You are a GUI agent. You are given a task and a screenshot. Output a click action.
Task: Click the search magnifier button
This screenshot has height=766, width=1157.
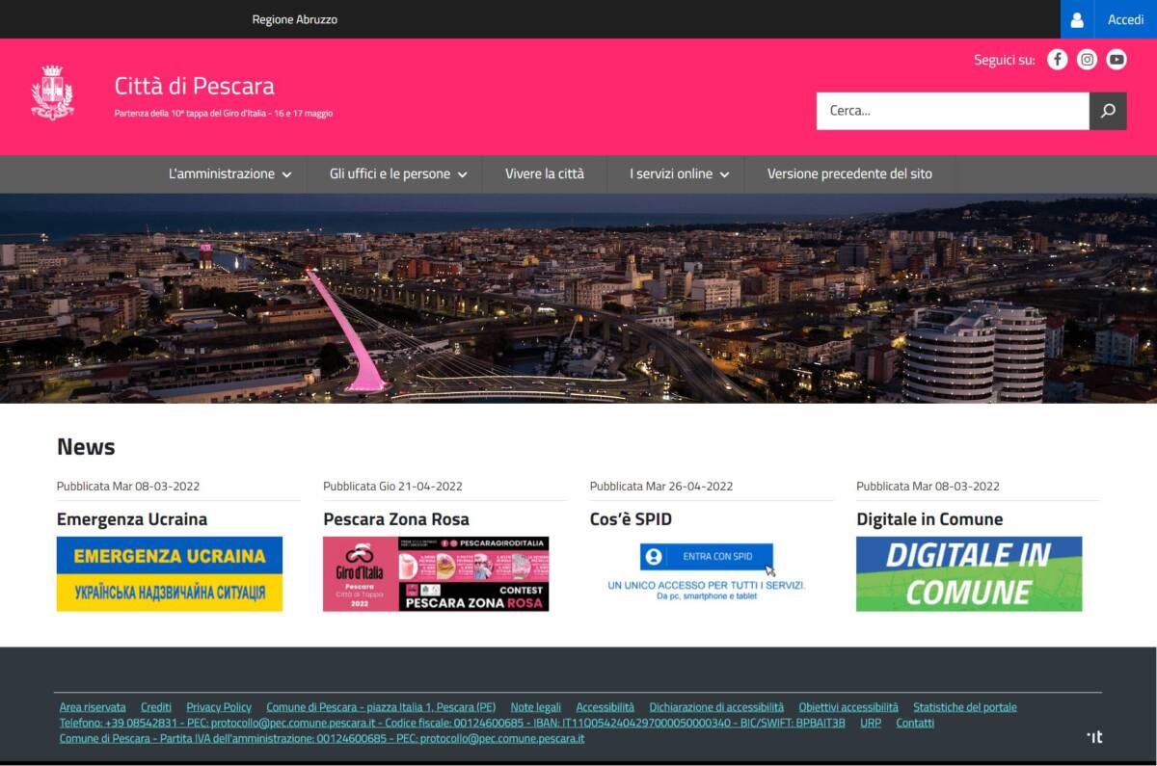pos(1108,111)
